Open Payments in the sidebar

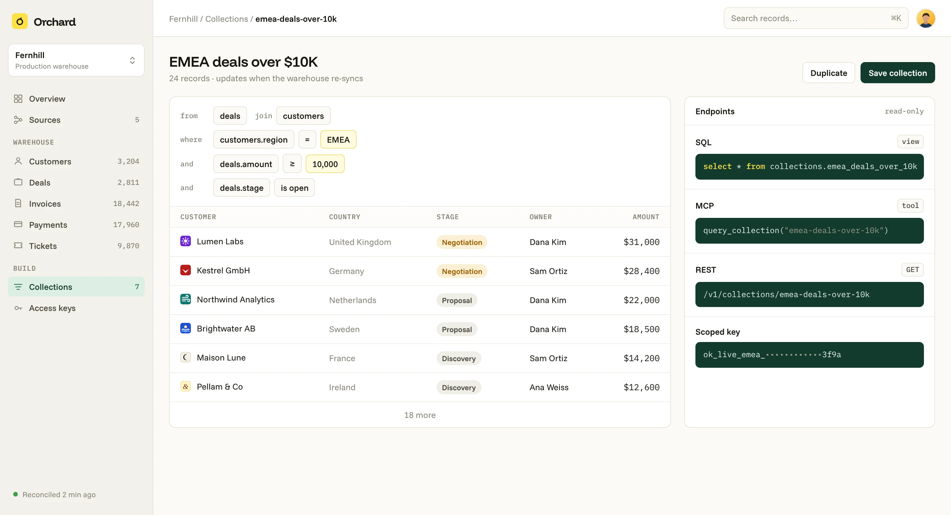[76, 224]
